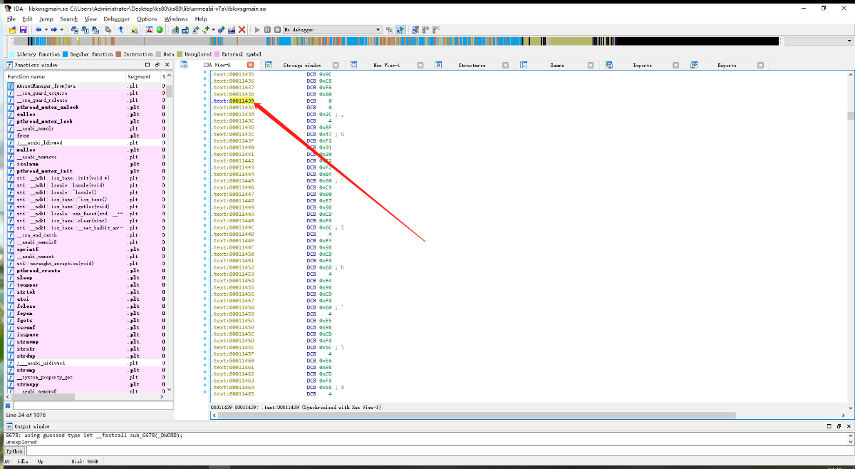Select the Python tab in Output window
855x469 pixels.
(x=14, y=451)
